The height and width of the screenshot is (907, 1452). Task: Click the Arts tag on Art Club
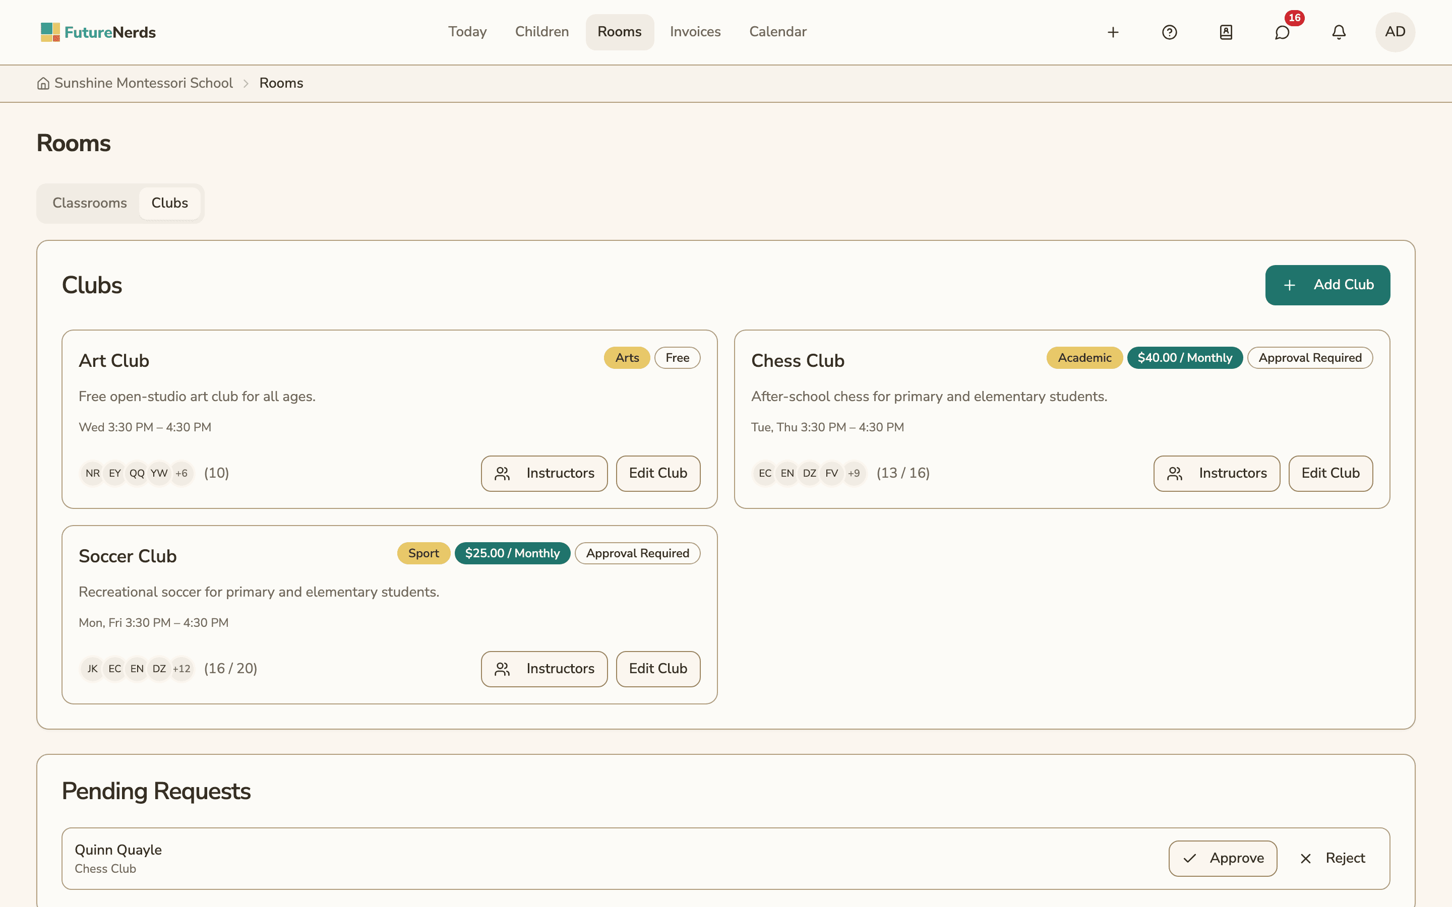[x=627, y=358]
